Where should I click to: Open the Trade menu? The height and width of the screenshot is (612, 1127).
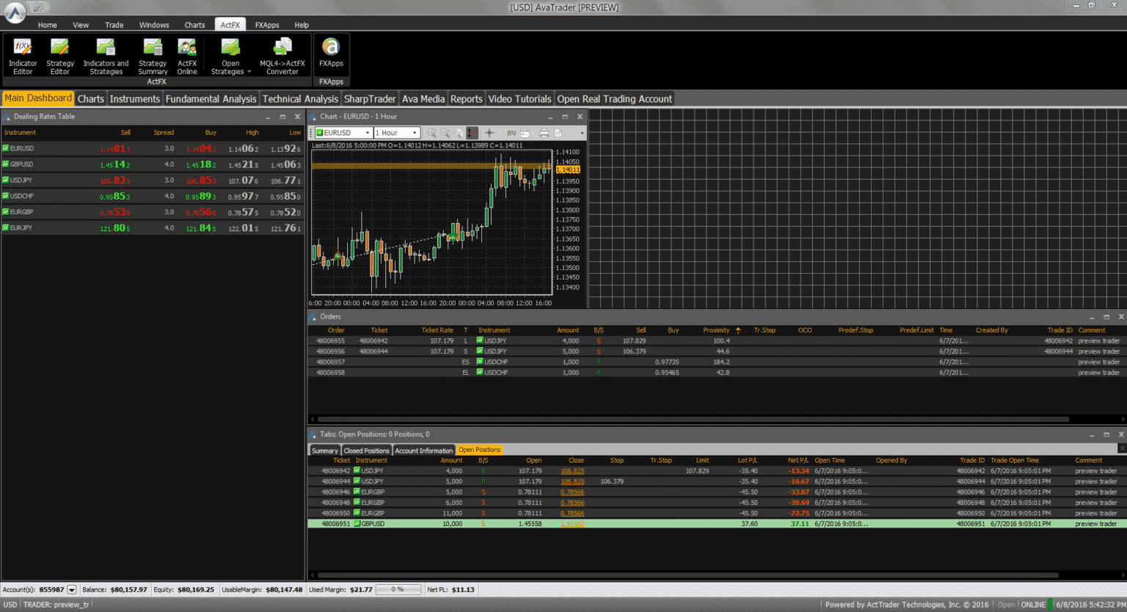pyautogui.click(x=114, y=24)
